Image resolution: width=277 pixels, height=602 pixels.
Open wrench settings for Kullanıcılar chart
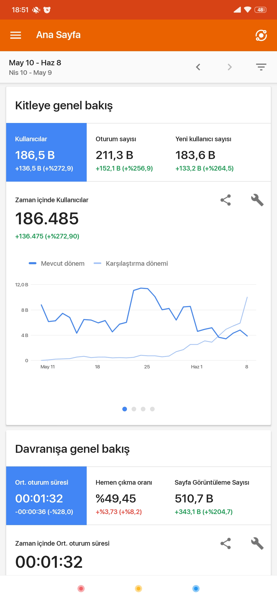tap(257, 200)
